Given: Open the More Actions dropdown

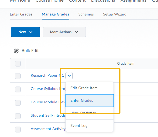Looking at the screenshot, I should pyautogui.click(x=64, y=32).
